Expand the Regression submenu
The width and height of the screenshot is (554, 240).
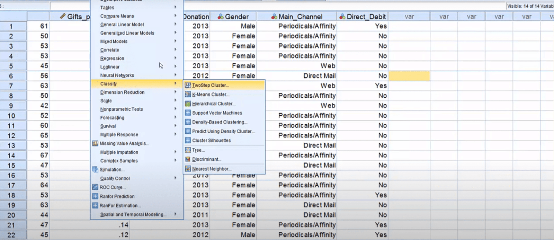coord(175,58)
